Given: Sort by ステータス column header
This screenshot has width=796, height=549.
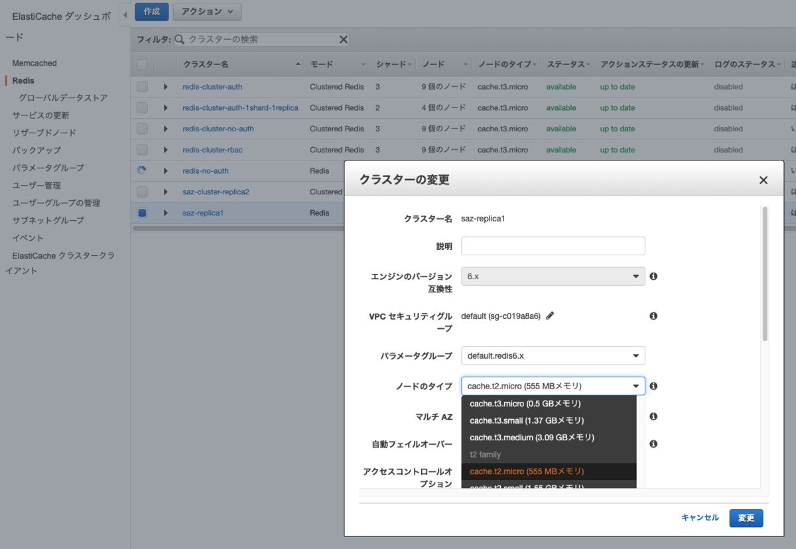Looking at the screenshot, I should [566, 64].
